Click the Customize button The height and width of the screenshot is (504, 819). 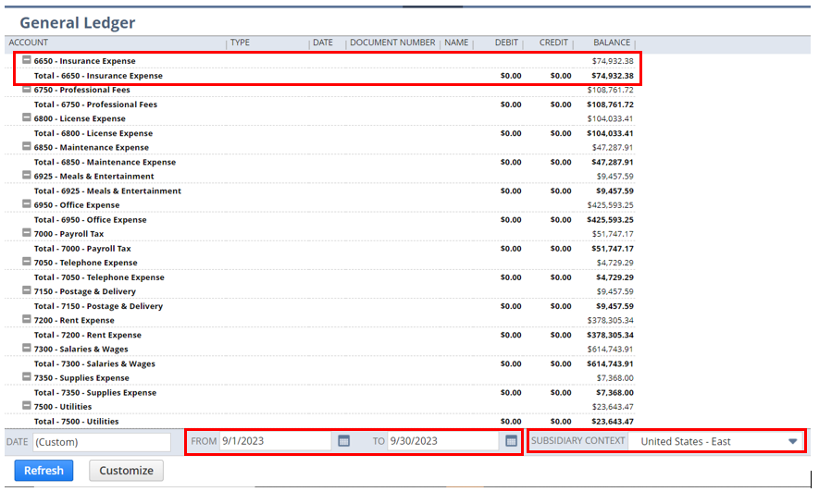126,471
